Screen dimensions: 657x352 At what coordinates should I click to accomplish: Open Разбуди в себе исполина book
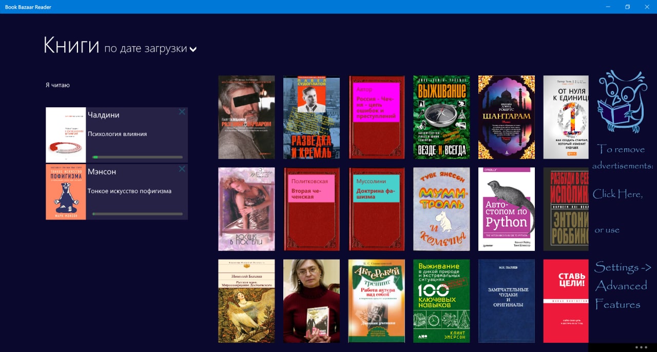click(x=566, y=209)
